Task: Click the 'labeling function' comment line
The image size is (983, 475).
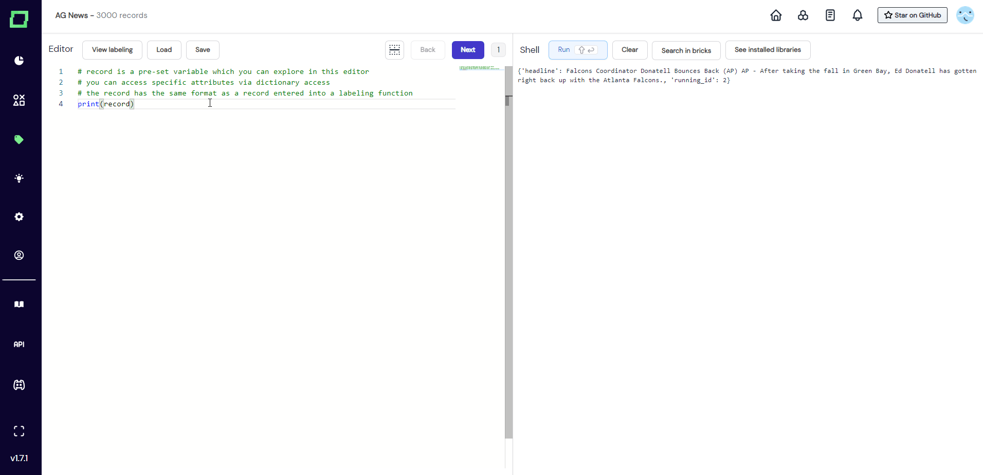Action: pyautogui.click(x=245, y=93)
